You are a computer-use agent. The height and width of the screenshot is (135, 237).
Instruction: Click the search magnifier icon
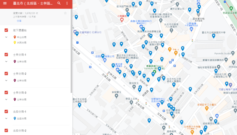pyautogui.click(x=59, y=3)
